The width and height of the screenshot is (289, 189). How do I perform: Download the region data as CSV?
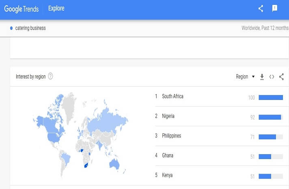[262, 76]
